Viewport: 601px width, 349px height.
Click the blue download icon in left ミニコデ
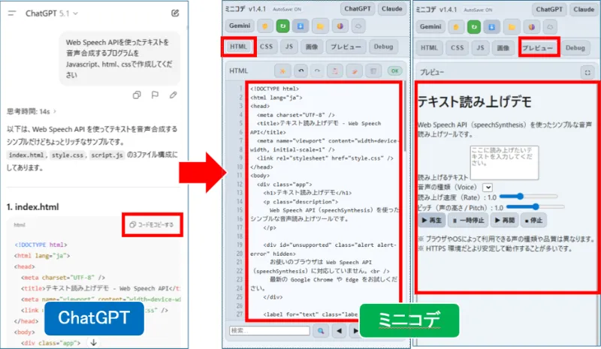(300, 26)
